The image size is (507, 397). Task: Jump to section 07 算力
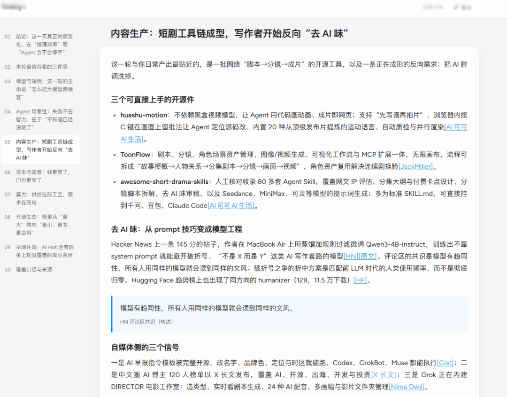click(40, 198)
